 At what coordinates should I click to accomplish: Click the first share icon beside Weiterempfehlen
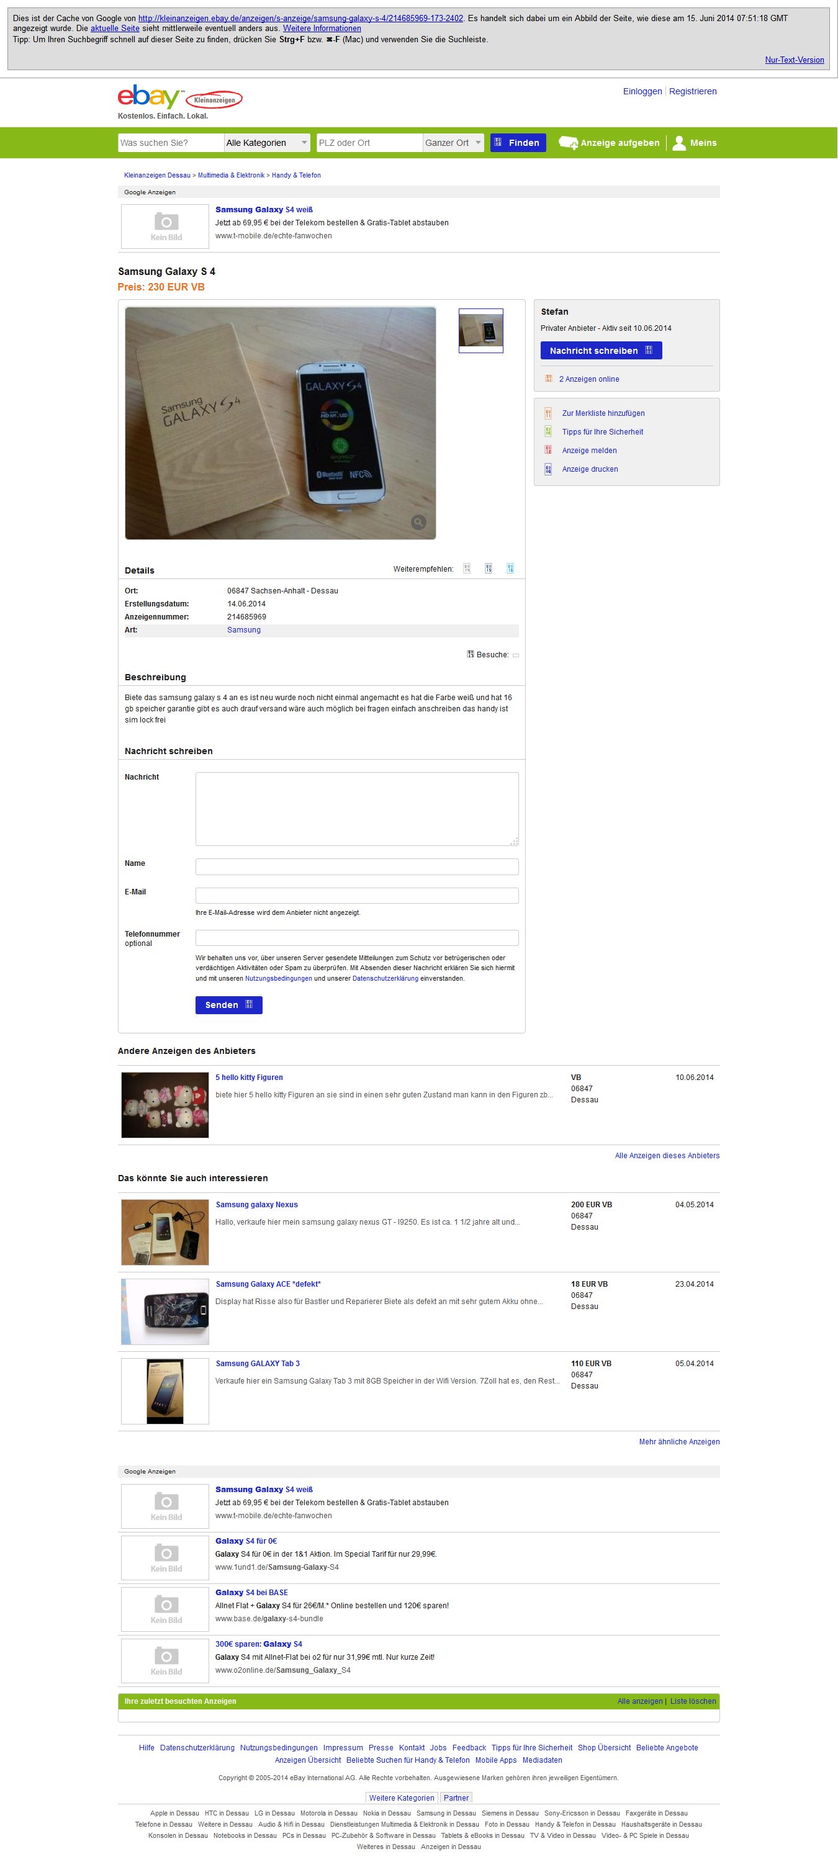tap(467, 569)
